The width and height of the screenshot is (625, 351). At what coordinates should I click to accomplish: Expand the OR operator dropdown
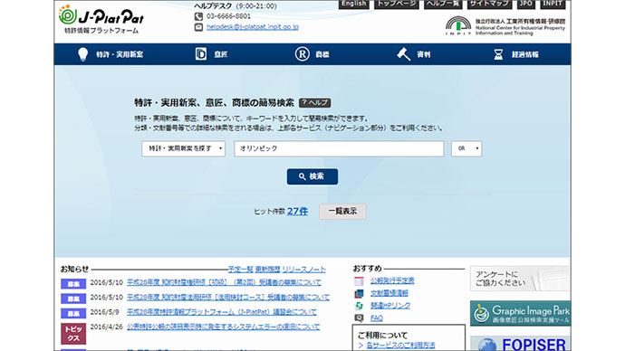(x=466, y=148)
